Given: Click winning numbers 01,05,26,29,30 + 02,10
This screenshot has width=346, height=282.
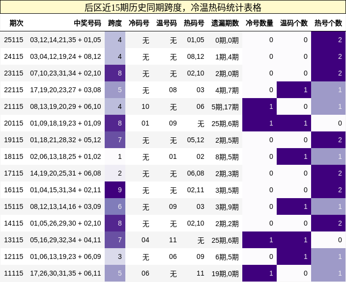Looking at the screenshot, I should [65, 223].
